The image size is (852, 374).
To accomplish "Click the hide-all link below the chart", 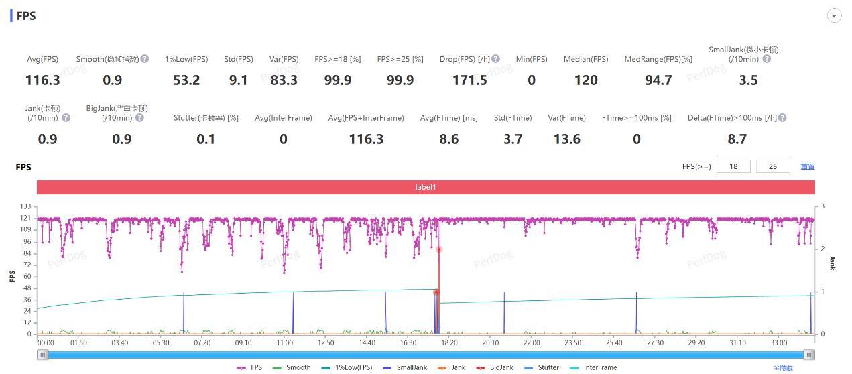I will 783,367.
